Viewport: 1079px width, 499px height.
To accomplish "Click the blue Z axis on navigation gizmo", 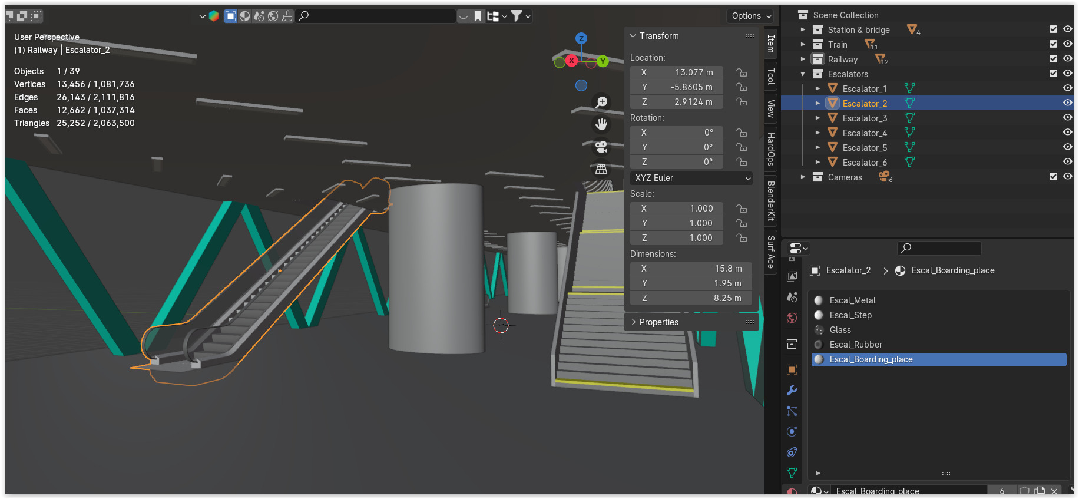I will pos(581,38).
